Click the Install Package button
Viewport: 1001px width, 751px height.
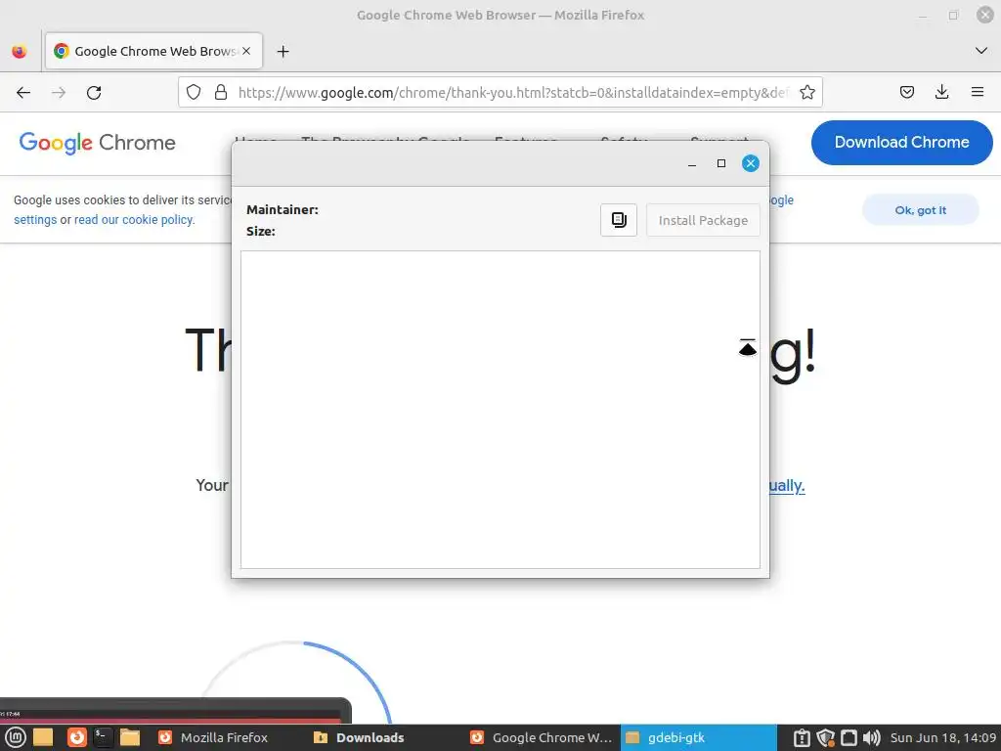(x=703, y=220)
